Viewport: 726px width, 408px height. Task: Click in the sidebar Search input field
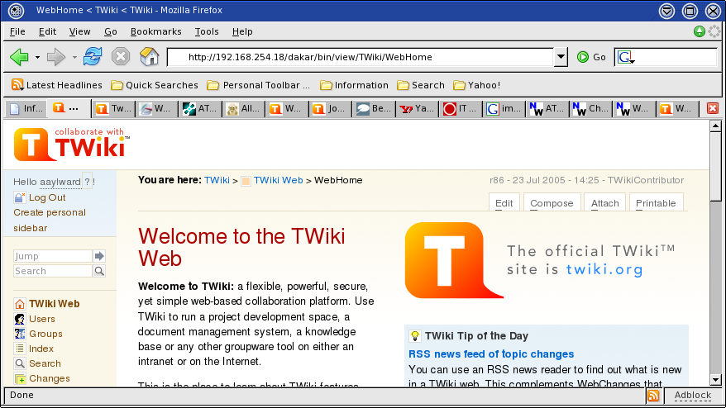52,271
